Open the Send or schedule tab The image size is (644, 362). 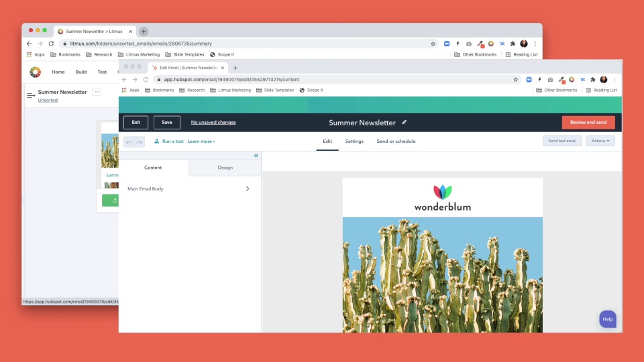[396, 141]
